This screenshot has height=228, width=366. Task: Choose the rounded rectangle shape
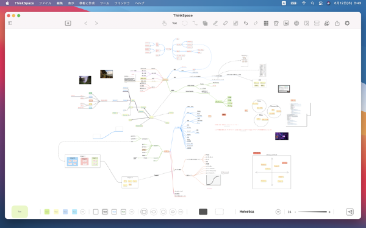pos(144,212)
